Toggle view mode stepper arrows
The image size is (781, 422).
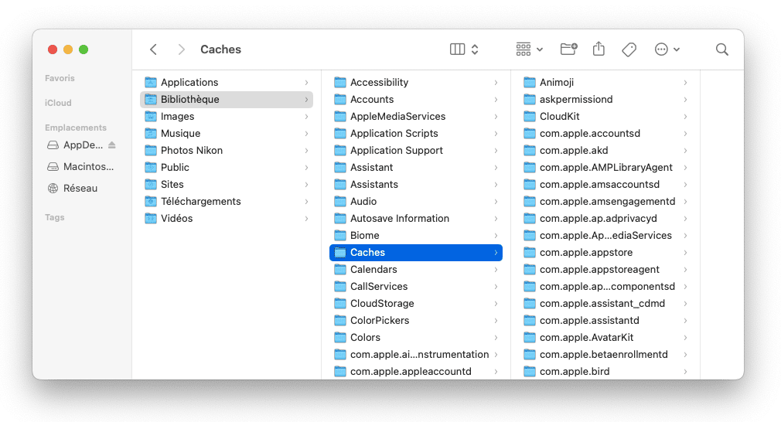pos(475,49)
